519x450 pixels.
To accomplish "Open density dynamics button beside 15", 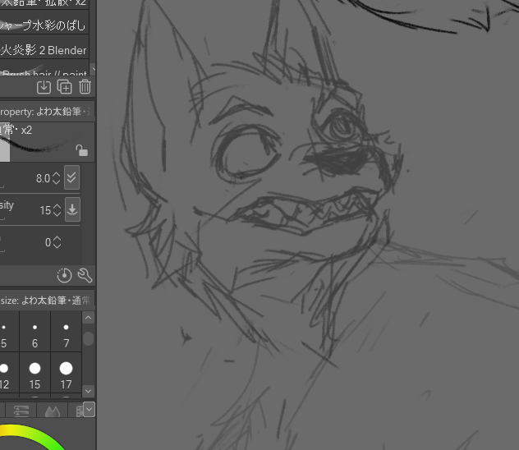I will (72, 209).
